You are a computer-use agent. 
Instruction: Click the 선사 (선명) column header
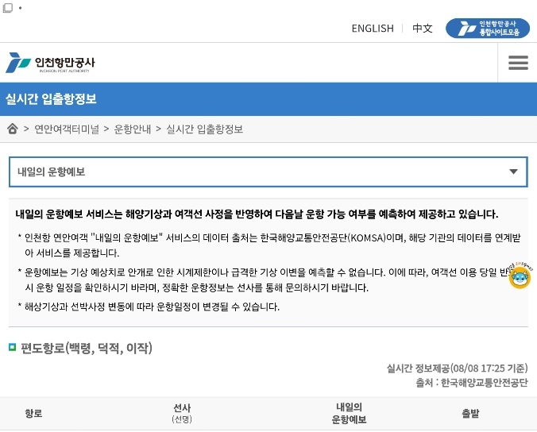[x=182, y=413]
